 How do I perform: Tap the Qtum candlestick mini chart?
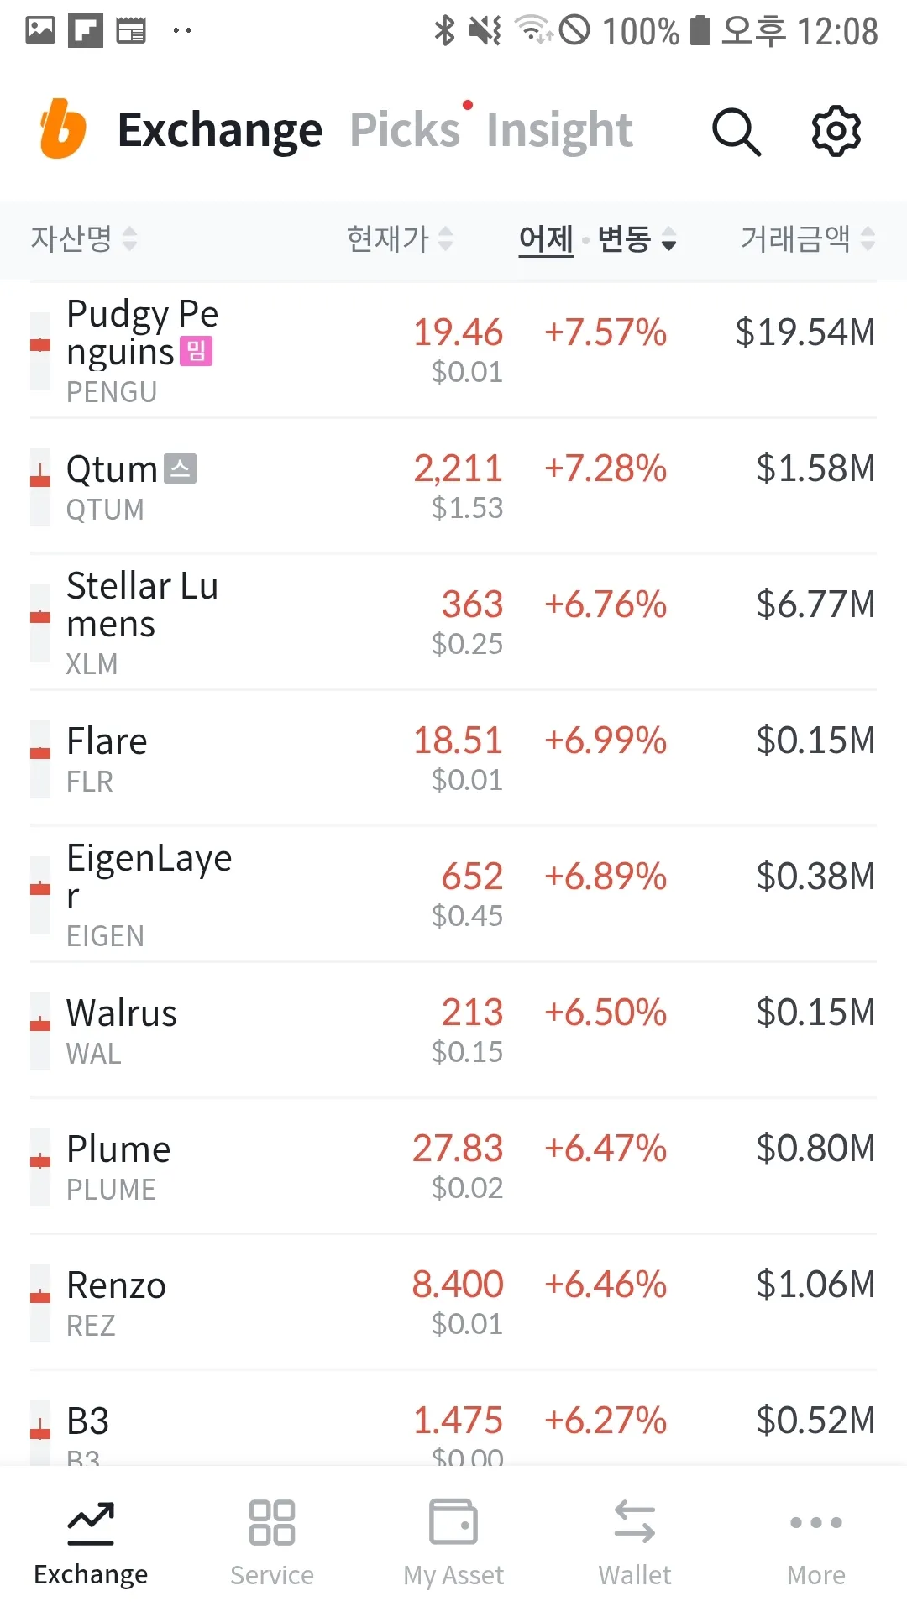tap(40, 487)
